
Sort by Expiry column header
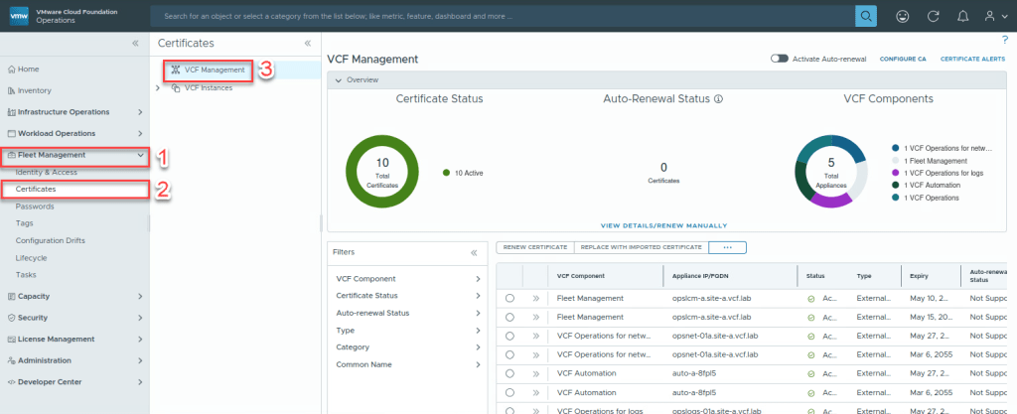click(919, 276)
